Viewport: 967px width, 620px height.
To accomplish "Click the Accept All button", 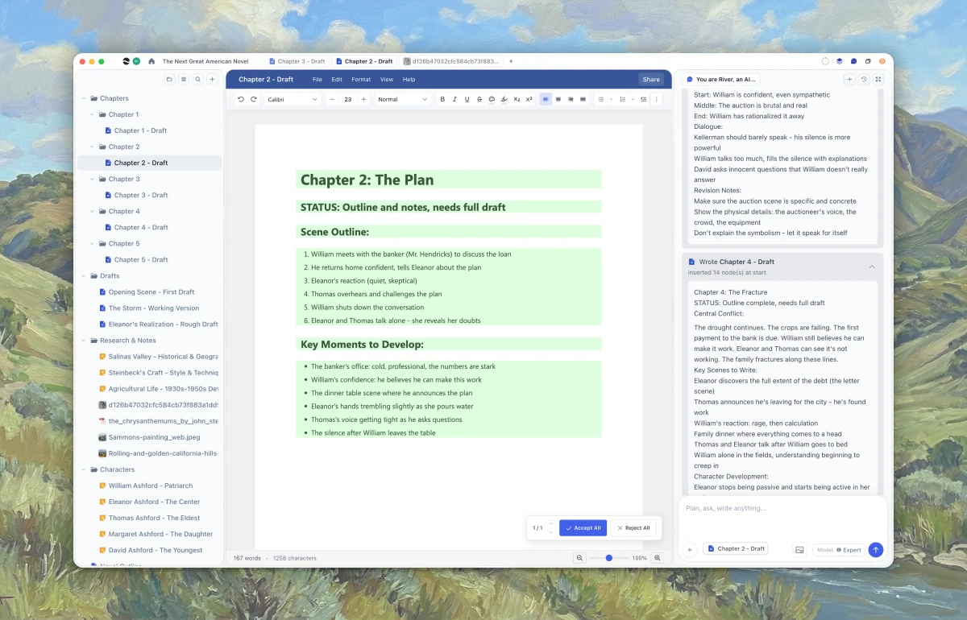I will coord(583,528).
